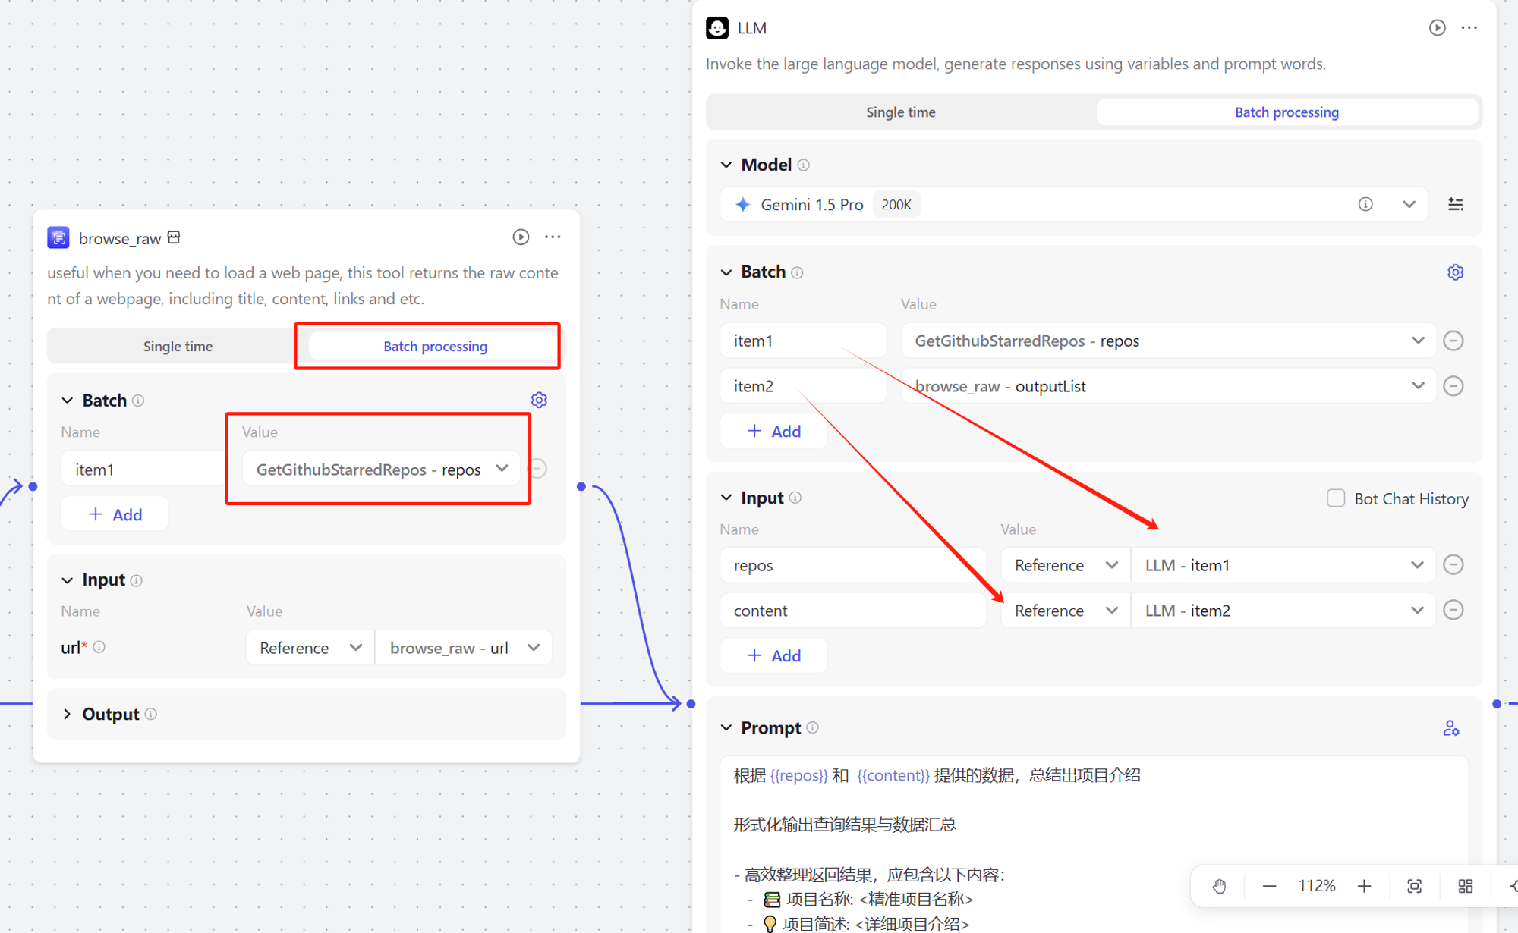The image size is (1518, 933).
Task: Switch LLM node to Single time tab
Action: (x=901, y=112)
